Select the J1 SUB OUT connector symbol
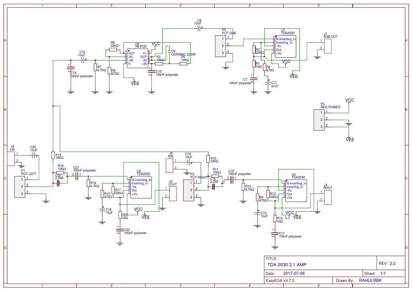The width and height of the screenshot is (413, 291). coord(328,46)
